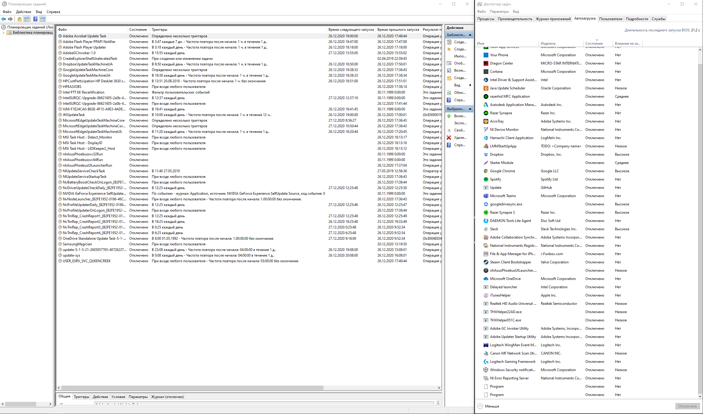Select the DAEMON Tools Lite Agent icon
Image resolution: width=703 pixels, height=414 pixels.
486,221
